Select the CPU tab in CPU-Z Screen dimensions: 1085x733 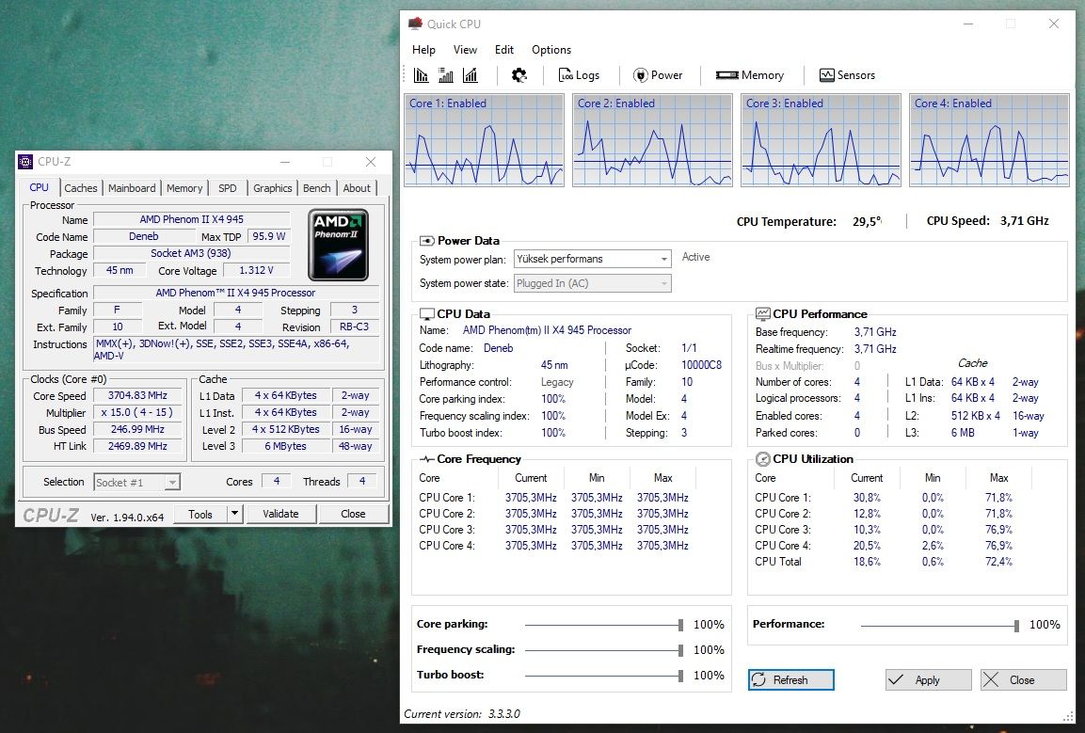[39, 187]
